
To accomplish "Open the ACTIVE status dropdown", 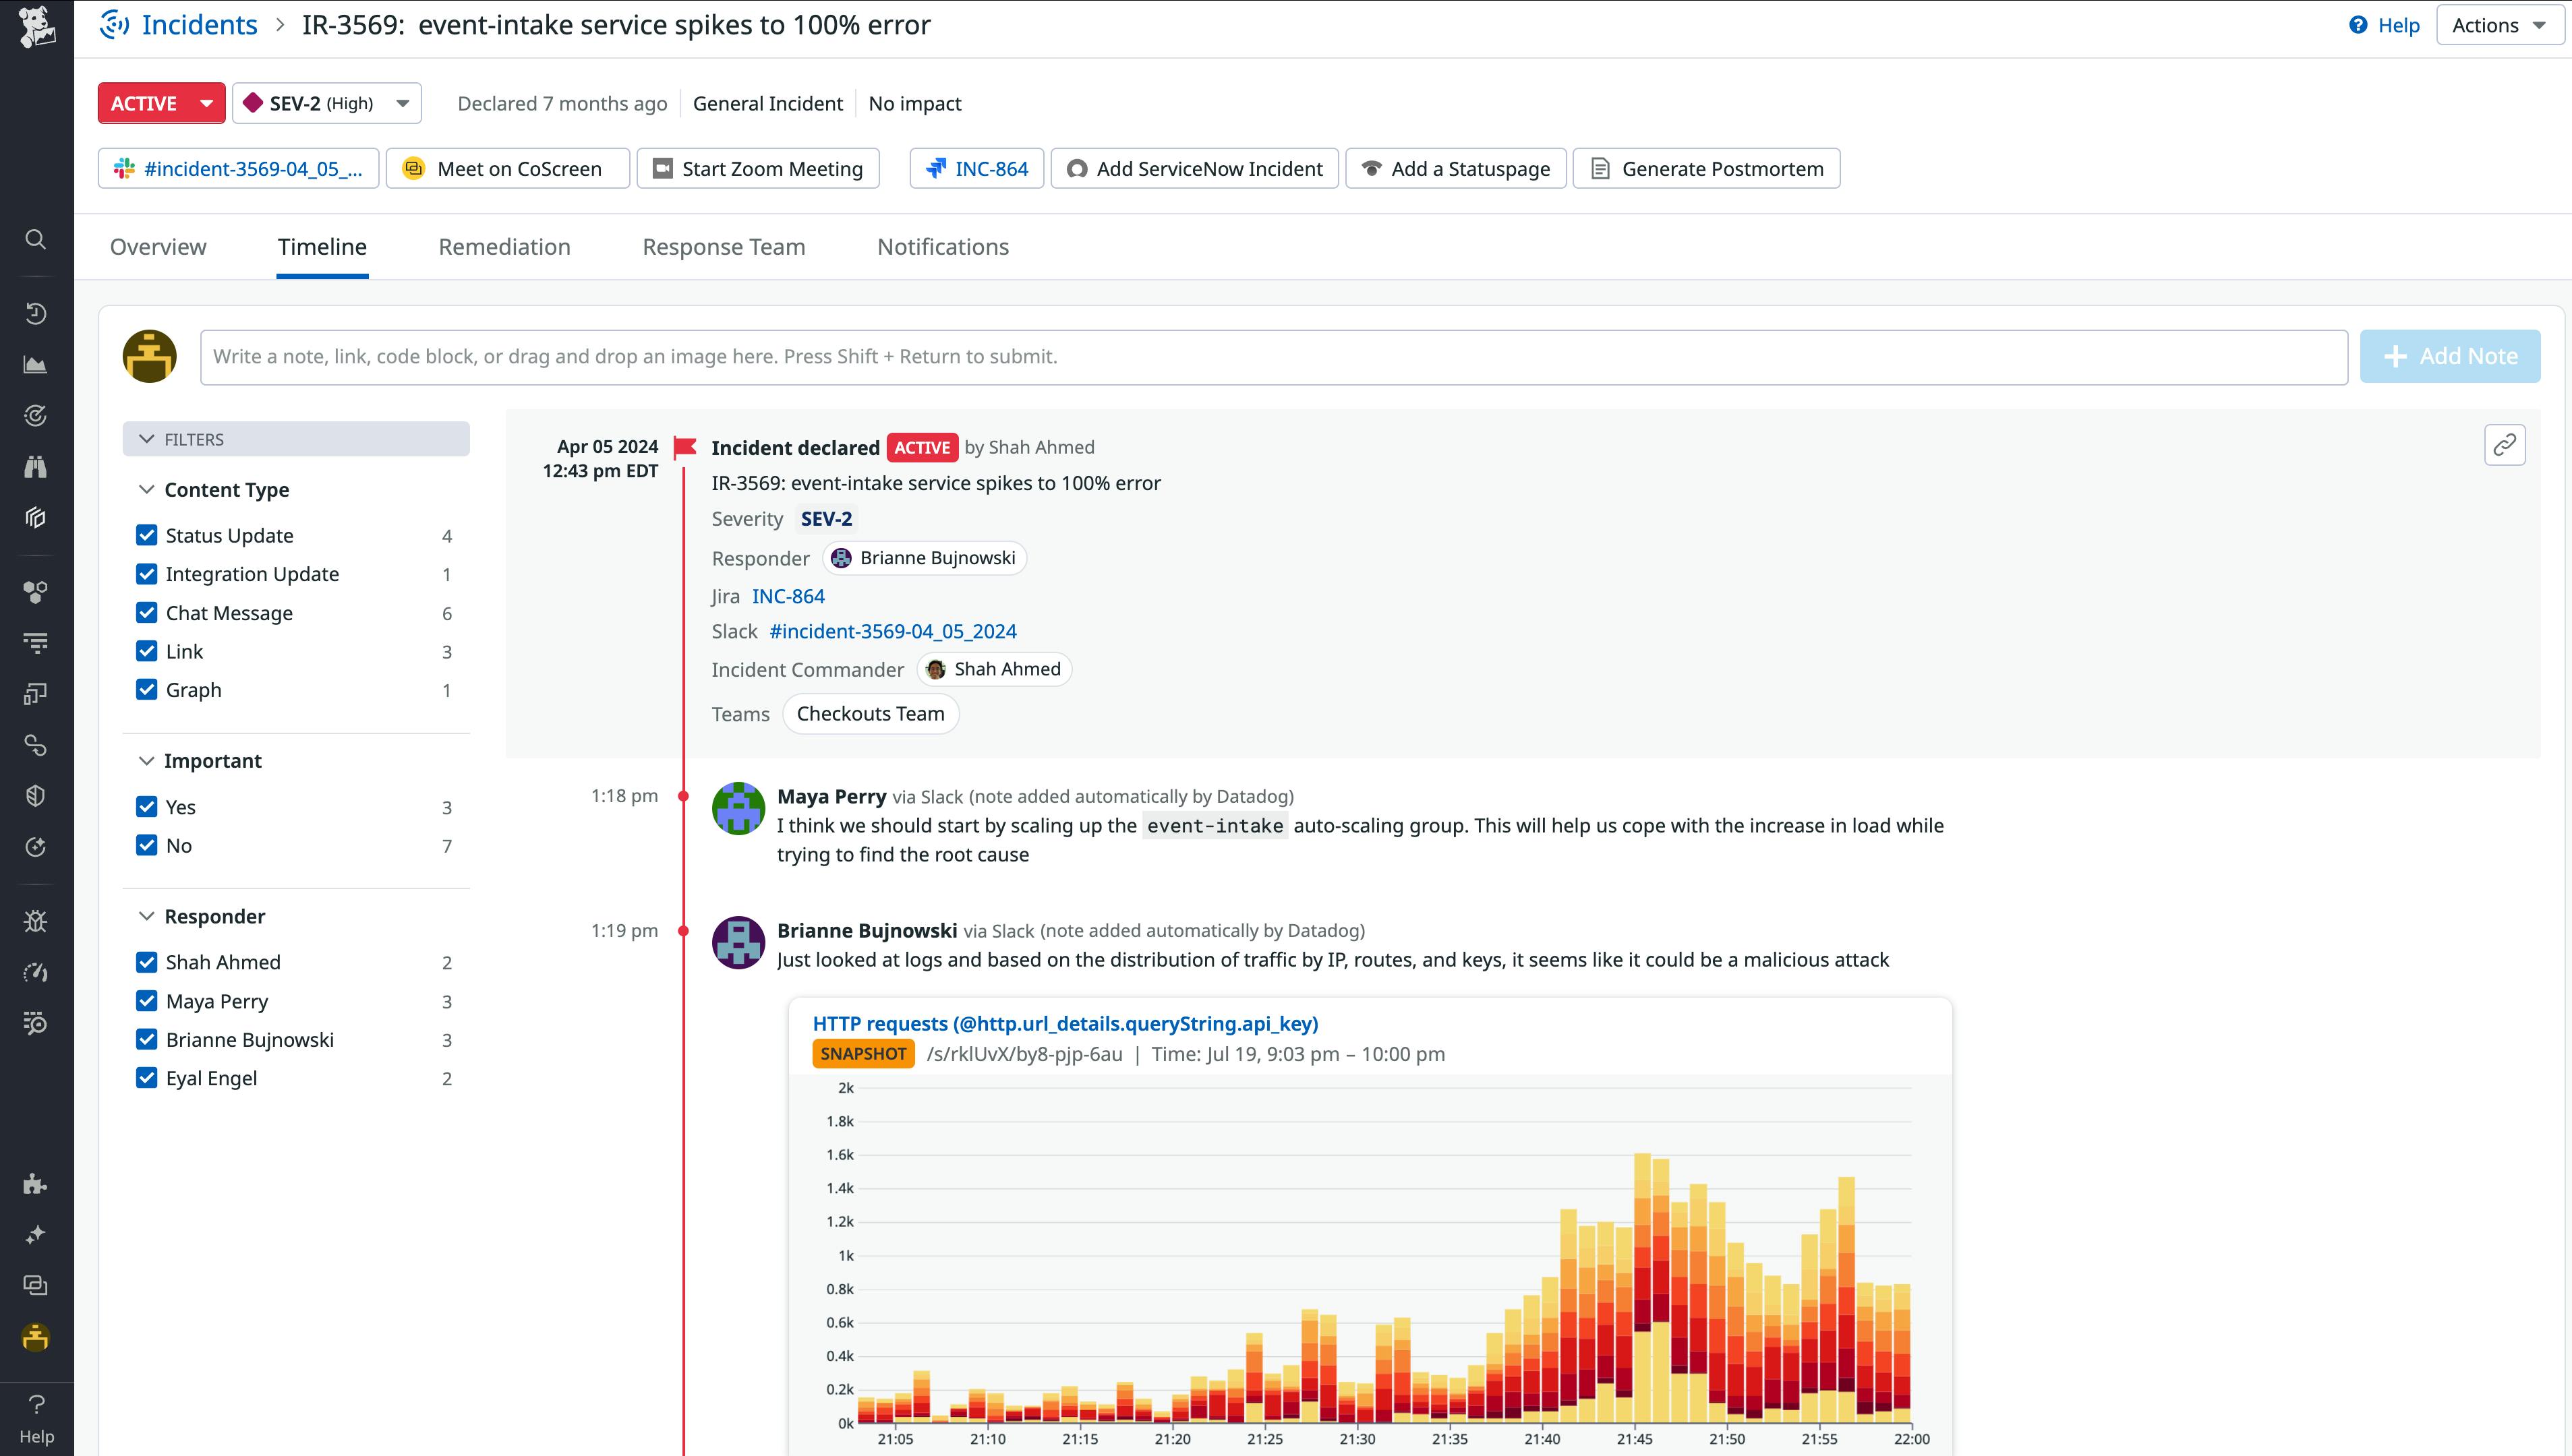I will (161, 102).
